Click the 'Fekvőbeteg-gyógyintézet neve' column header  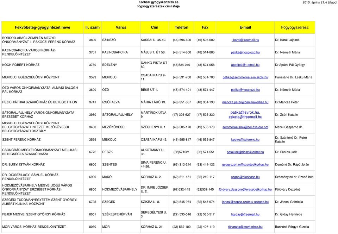click(43, 27)
